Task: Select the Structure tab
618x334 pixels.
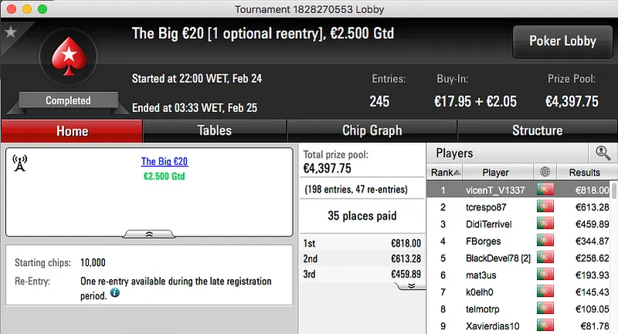Action: click(537, 131)
